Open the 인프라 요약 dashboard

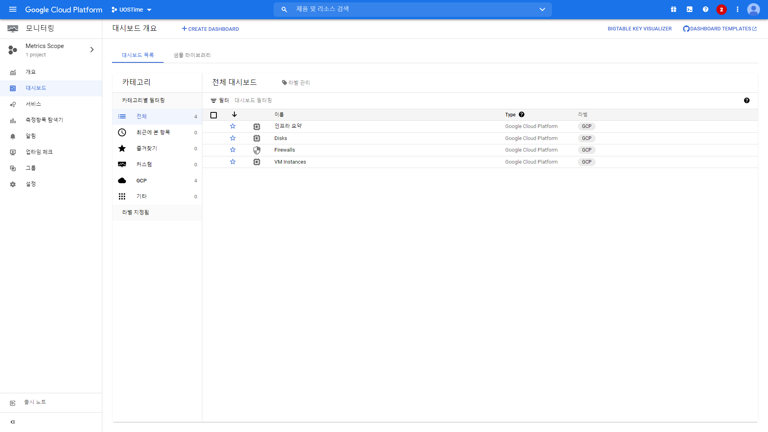pyautogui.click(x=288, y=126)
